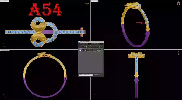
Task: Click ring view thumbnail in top-left viewport
Action: pos(87,3)
